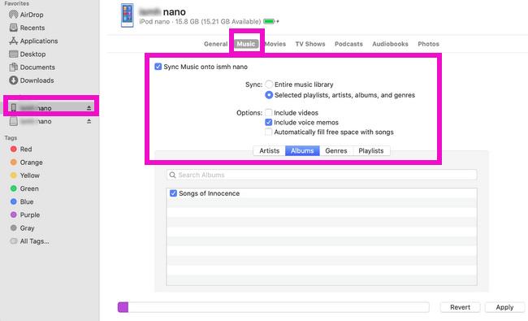Screen dimensions: 528x321
Task: Open the Documents folder
Action: click(32, 67)
